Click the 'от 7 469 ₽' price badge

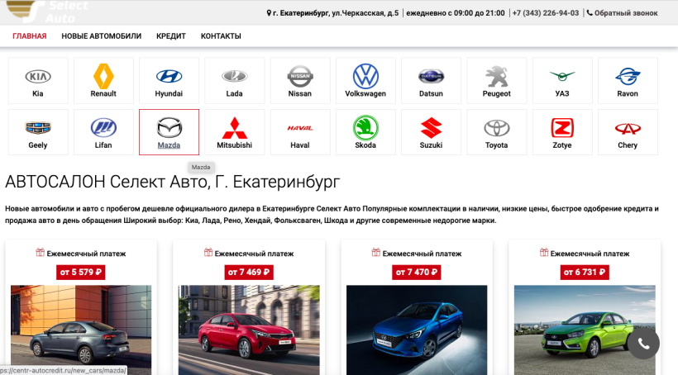(x=249, y=273)
